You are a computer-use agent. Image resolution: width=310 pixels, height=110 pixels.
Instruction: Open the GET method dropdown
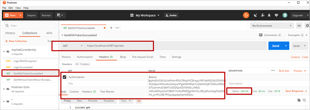pyautogui.click(x=72, y=46)
